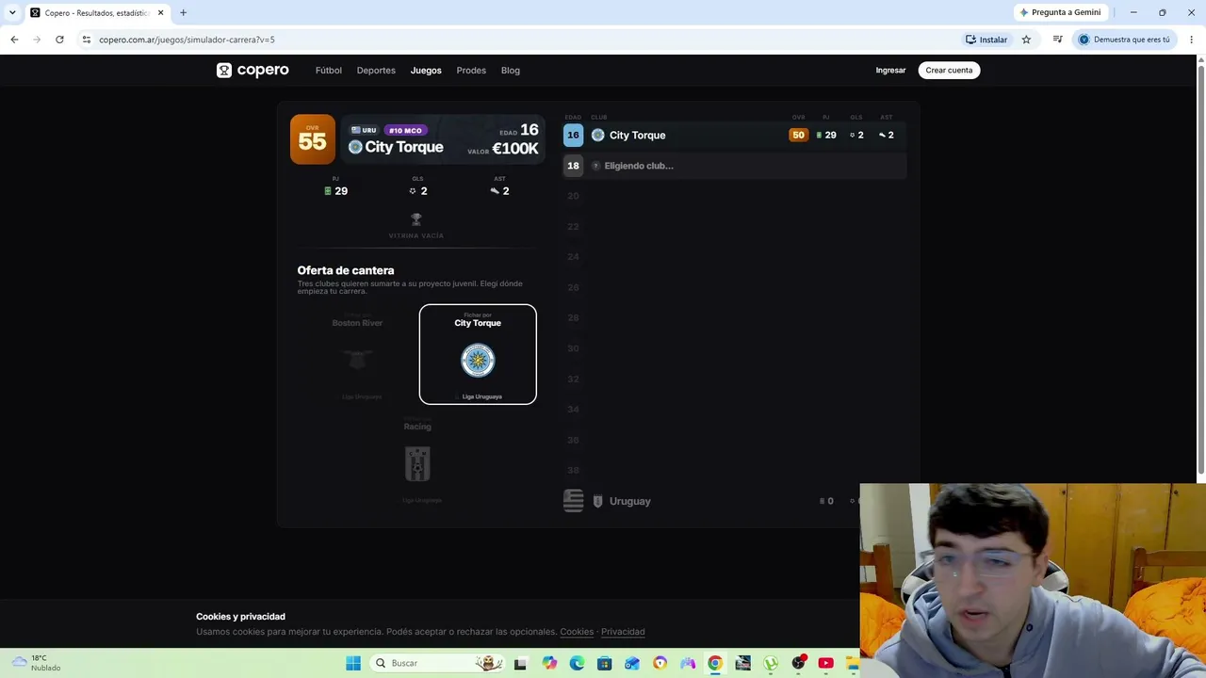
Task: Open YouTube app from the taskbar
Action: tap(825, 663)
